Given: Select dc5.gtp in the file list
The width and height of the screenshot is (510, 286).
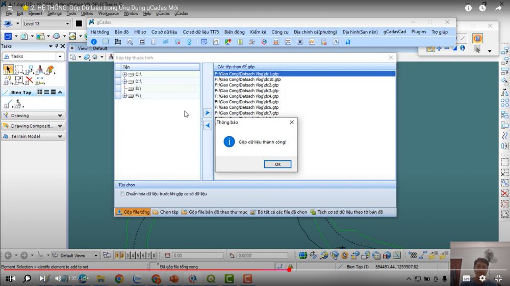Looking at the screenshot, I should point(247,102).
